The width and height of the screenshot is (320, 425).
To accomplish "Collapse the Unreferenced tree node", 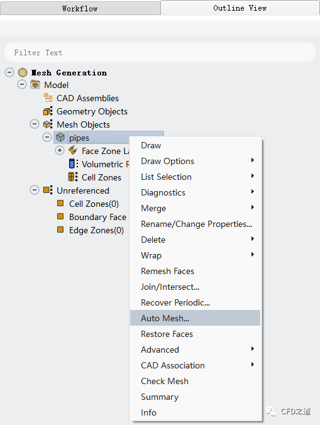I will [x=35, y=190].
